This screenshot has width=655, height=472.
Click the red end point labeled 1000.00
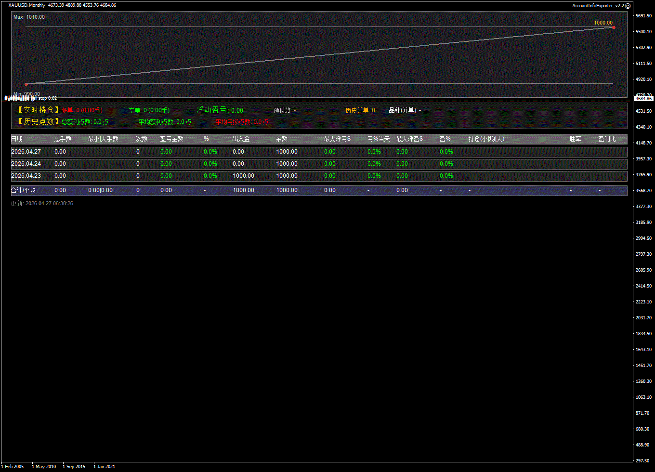613,27
